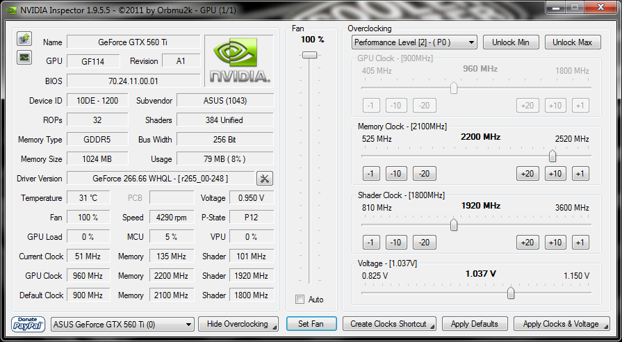
Task: Click the Set Fan button
Action: (x=311, y=324)
